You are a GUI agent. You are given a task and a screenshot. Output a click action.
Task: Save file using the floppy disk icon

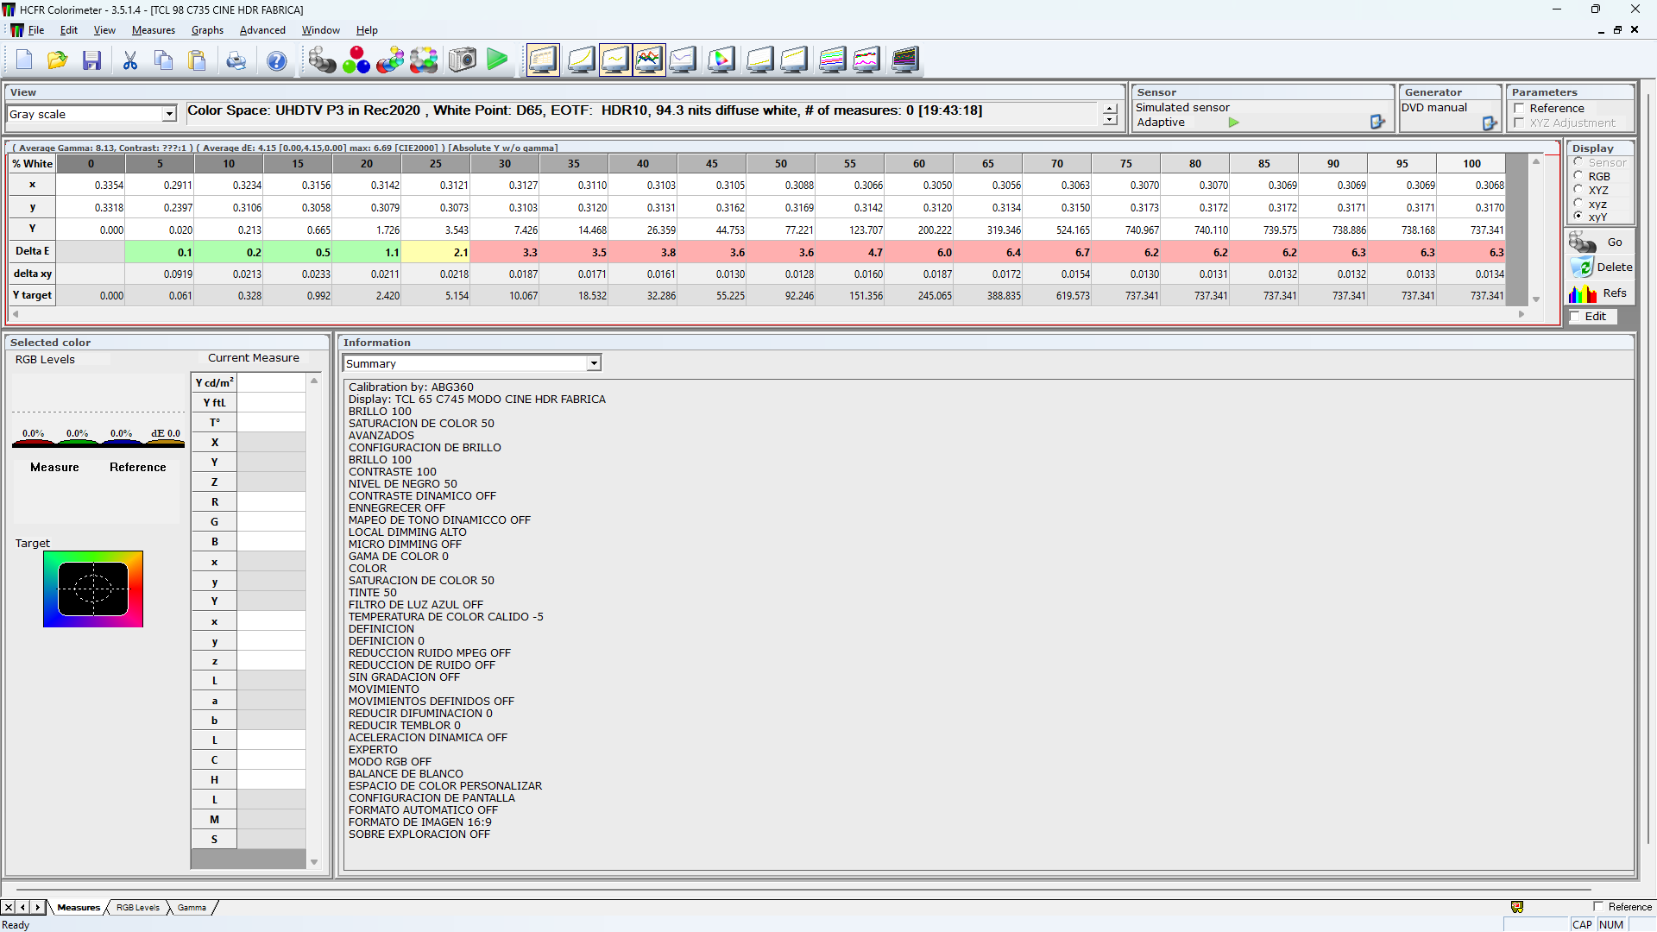pos(92,60)
